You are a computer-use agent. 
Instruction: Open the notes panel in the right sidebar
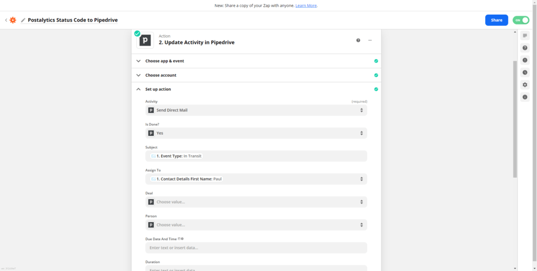[x=524, y=35]
